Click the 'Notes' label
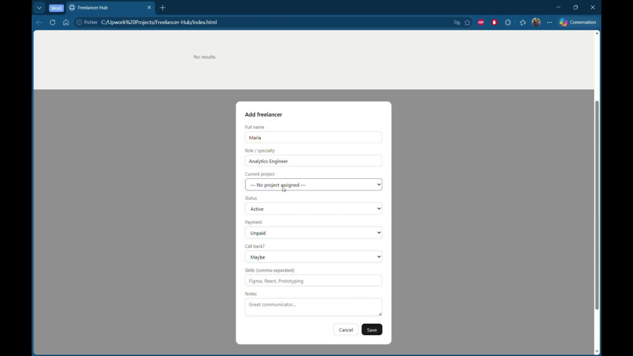The height and width of the screenshot is (356, 633). coord(251,293)
